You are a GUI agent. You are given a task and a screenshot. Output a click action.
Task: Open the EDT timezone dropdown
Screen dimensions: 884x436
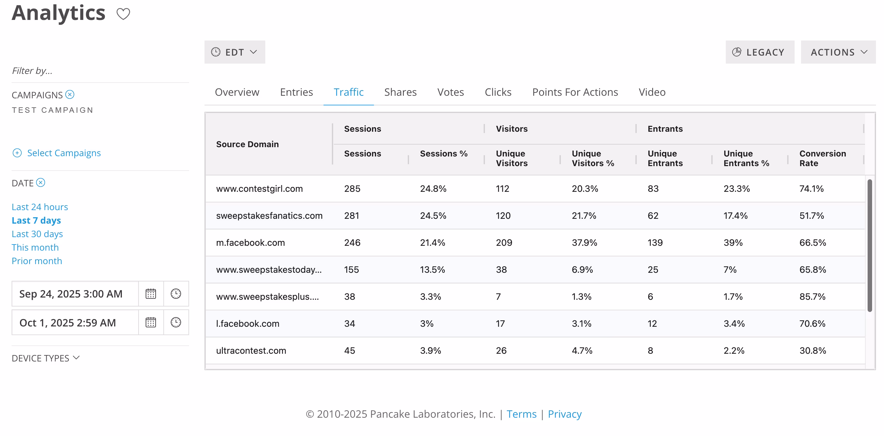click(x=235, y=52)
